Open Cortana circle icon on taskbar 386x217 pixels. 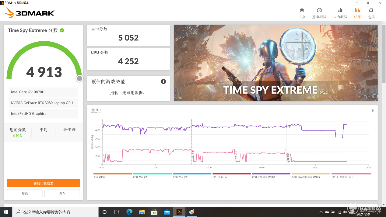pyautogui.click(x=104, y=212)
